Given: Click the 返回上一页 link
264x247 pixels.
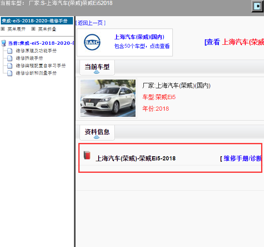Looking at the screenshot, I should [x=91, y=23].
